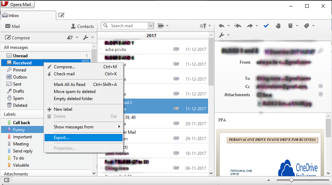The image size is (332, 185).
Task: Click the Reply arrow icon
Action: (x=222, y=26)
